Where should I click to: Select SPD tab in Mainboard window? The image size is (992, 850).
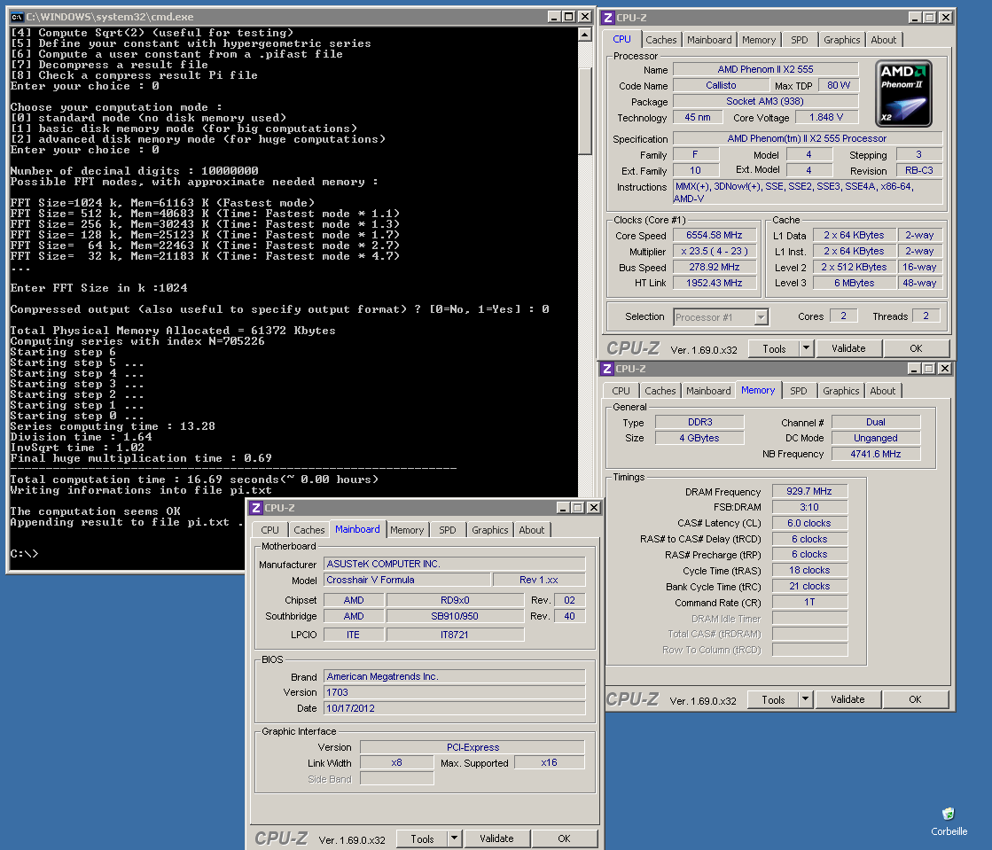448,530
